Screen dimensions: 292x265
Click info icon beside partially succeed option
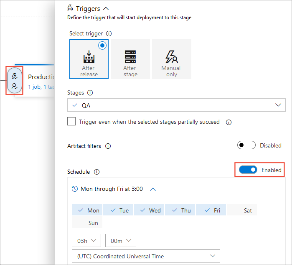tap(229, 122)
